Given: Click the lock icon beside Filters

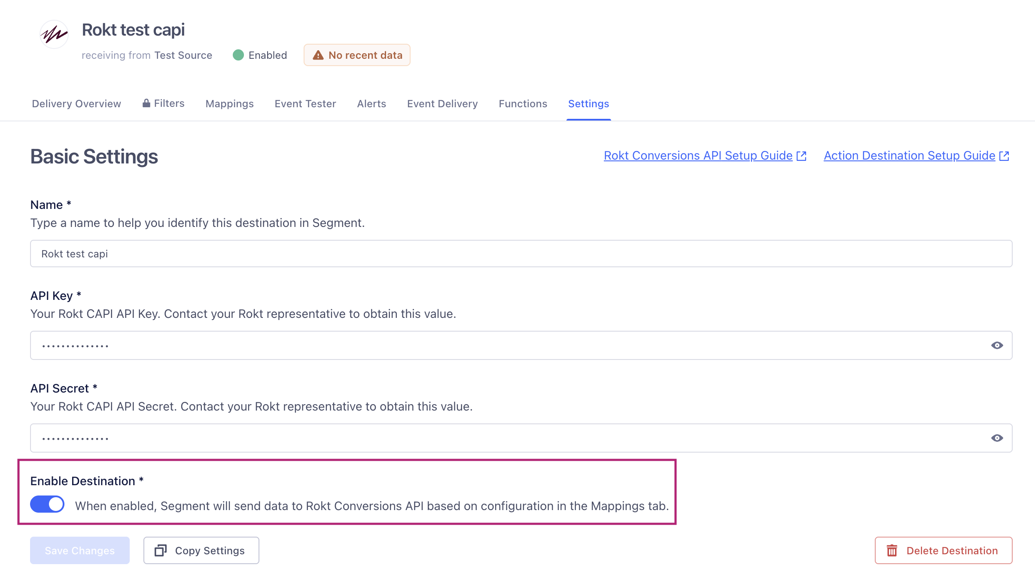Looking at the screenshot, I should [146, 103].
